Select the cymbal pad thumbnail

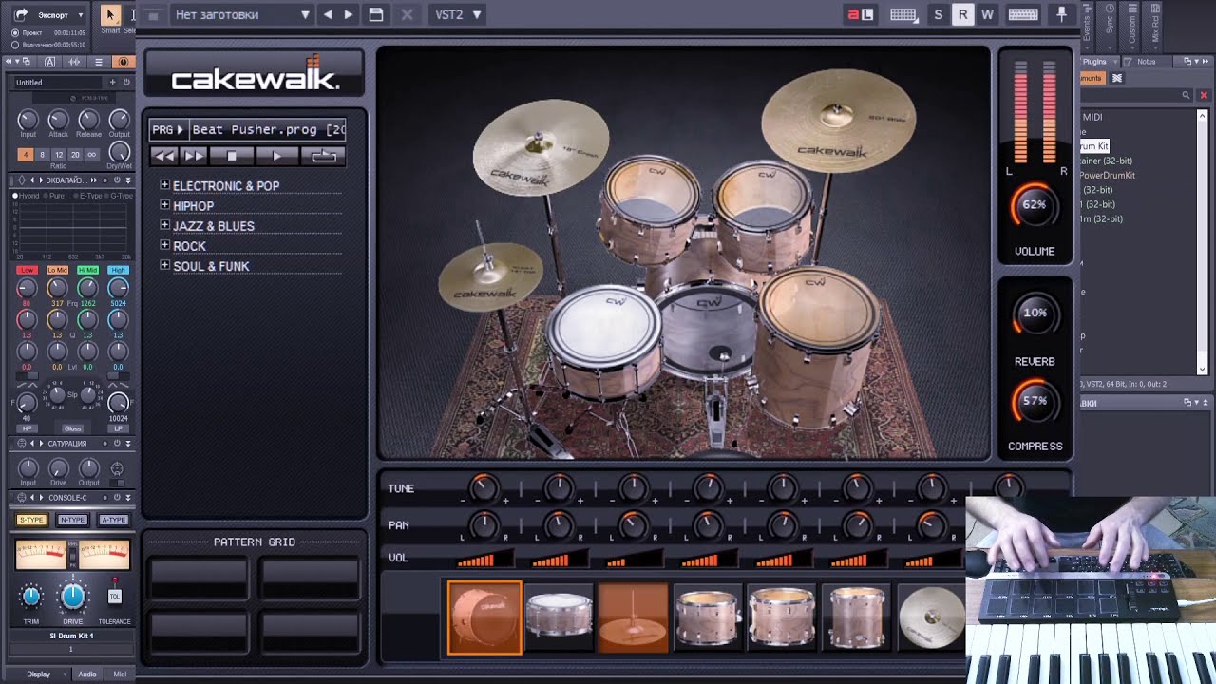coord(931,617)
